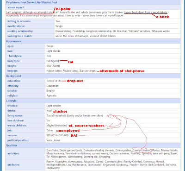Click the "Background" section header
This screenshot has width=185, height=171.
[x=13, y=76]
